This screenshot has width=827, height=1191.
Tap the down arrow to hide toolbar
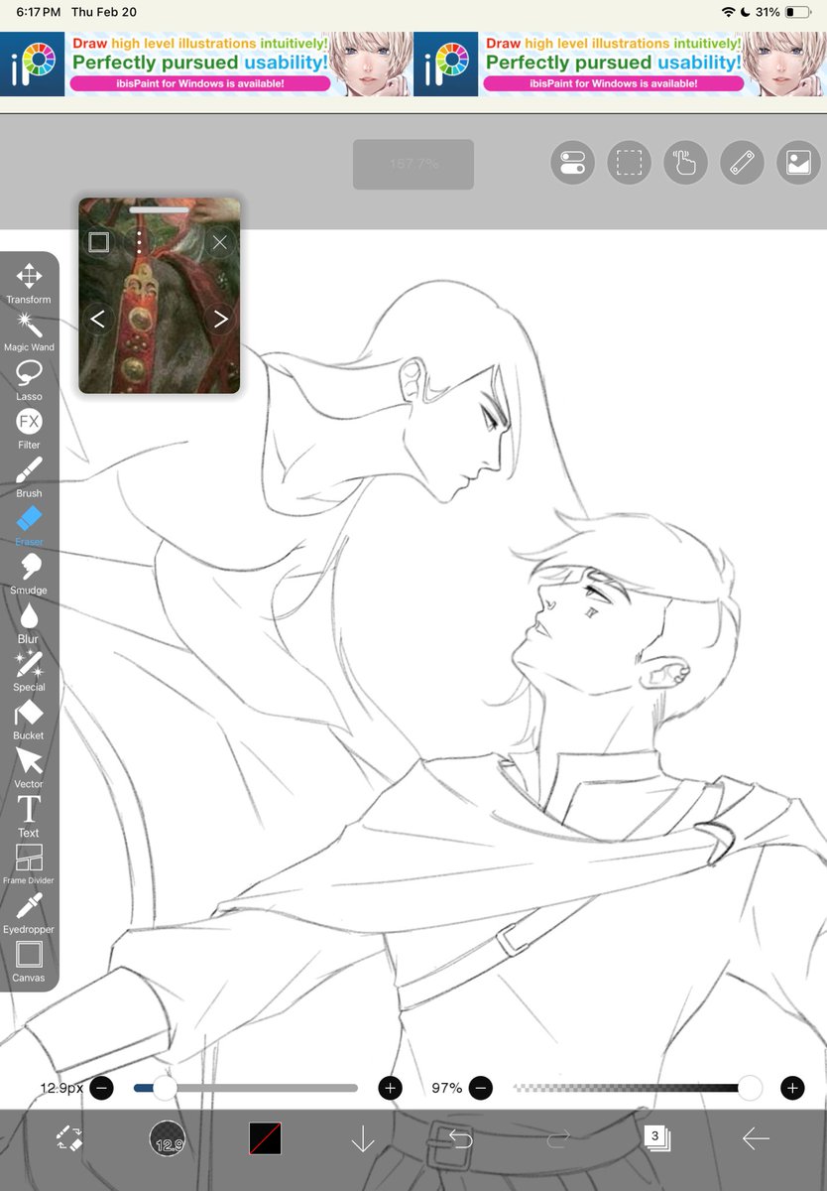[x=362, y=1139]
